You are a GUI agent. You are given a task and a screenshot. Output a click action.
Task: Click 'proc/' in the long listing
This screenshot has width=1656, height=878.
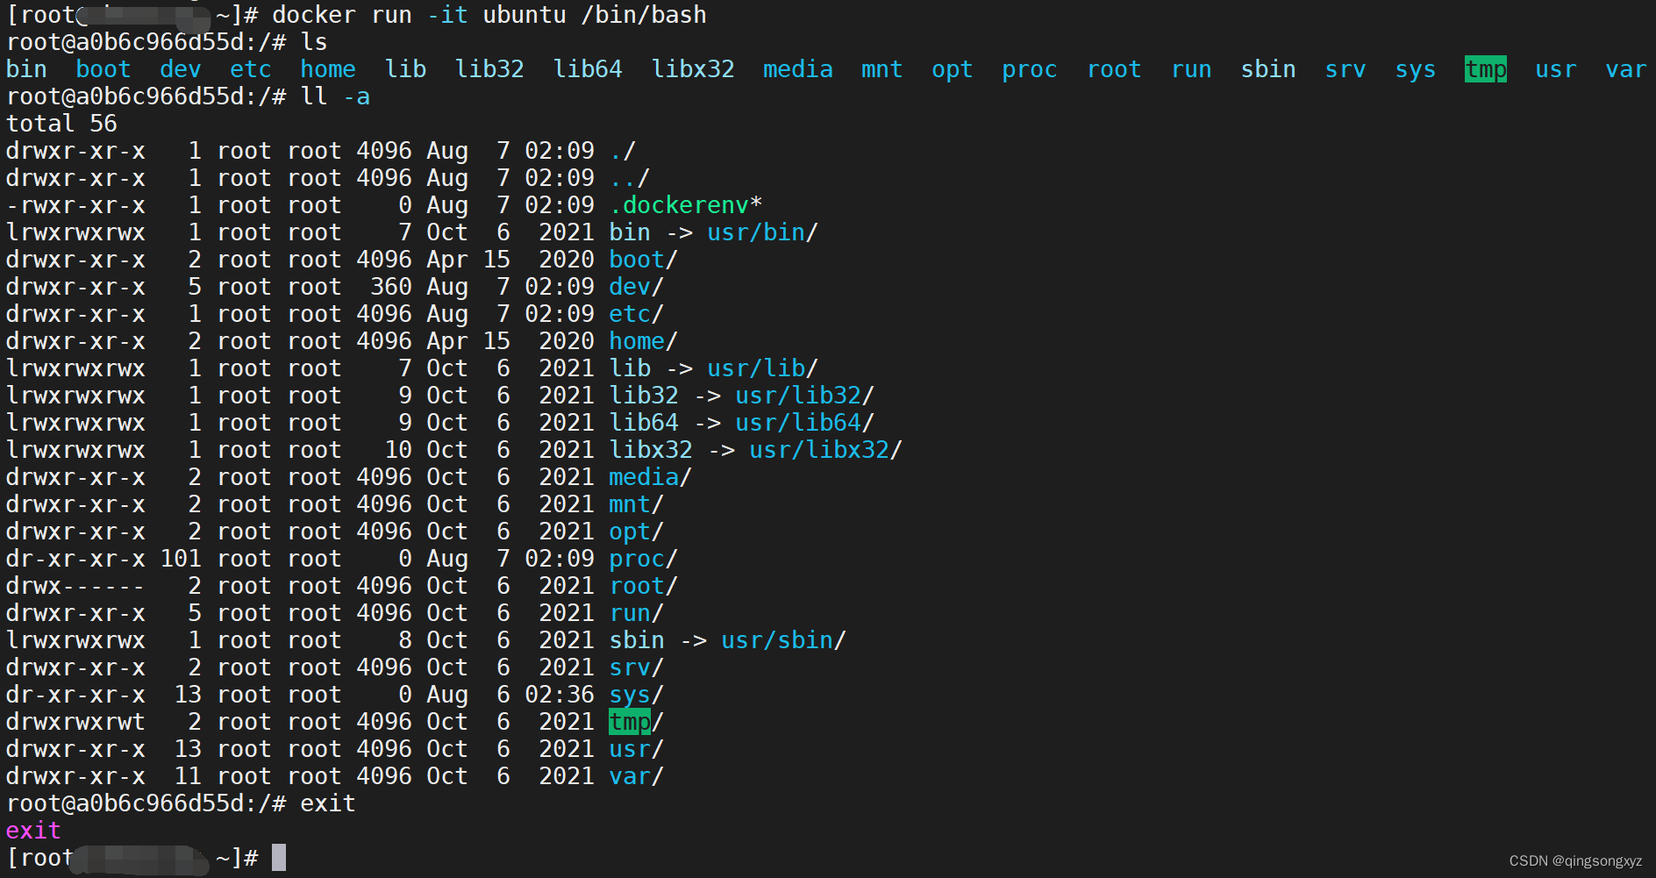tap(644, 559)
